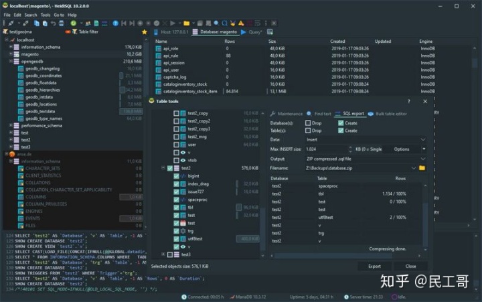Select the geodb_coordinates table in tree
Screen dimensions: 482x302
44,76
